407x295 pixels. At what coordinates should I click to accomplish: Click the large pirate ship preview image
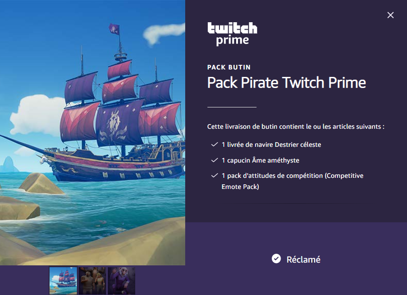pos(93,132)
